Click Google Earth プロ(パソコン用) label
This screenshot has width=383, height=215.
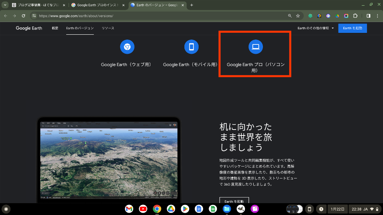click(255, 68)
